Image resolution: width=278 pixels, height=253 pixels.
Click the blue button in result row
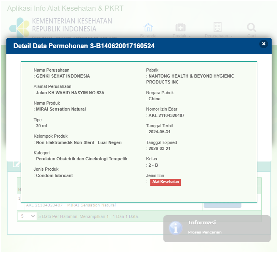[222, 204]
